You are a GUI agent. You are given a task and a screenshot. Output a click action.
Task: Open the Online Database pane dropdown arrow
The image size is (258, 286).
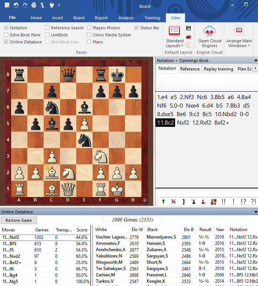tap(255, 212)
